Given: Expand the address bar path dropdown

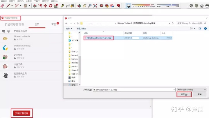Looking at the screenshot, I should (169, 23).
